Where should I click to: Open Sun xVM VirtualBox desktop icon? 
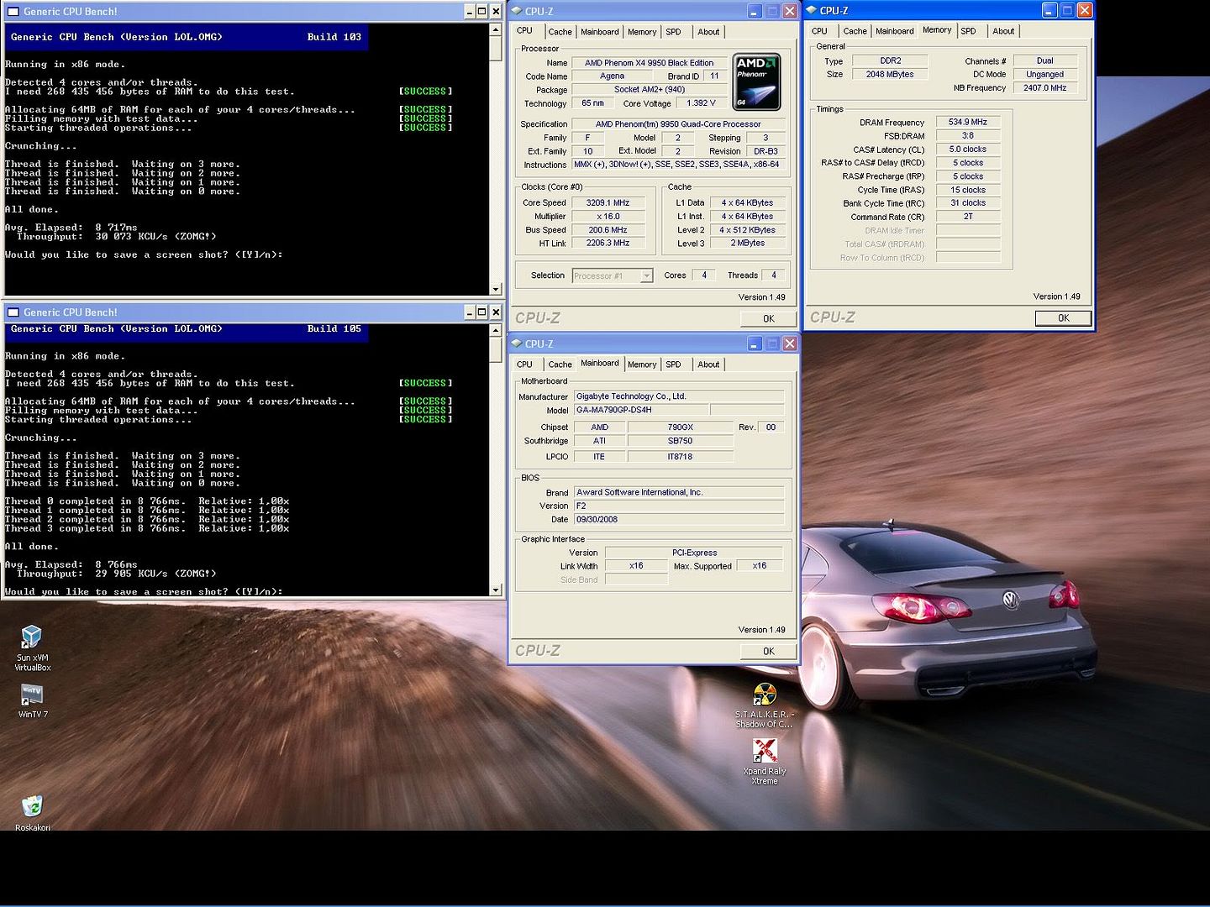[32, 647]
